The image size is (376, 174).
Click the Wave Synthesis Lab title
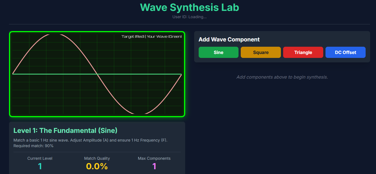coord(189,7)
